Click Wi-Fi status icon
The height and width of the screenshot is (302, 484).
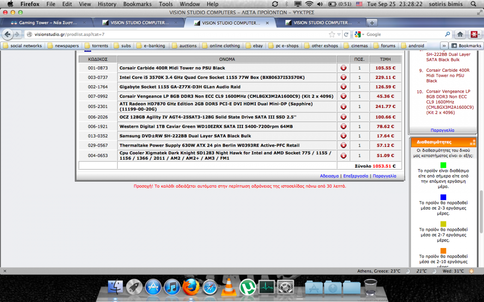click(309, 4)
